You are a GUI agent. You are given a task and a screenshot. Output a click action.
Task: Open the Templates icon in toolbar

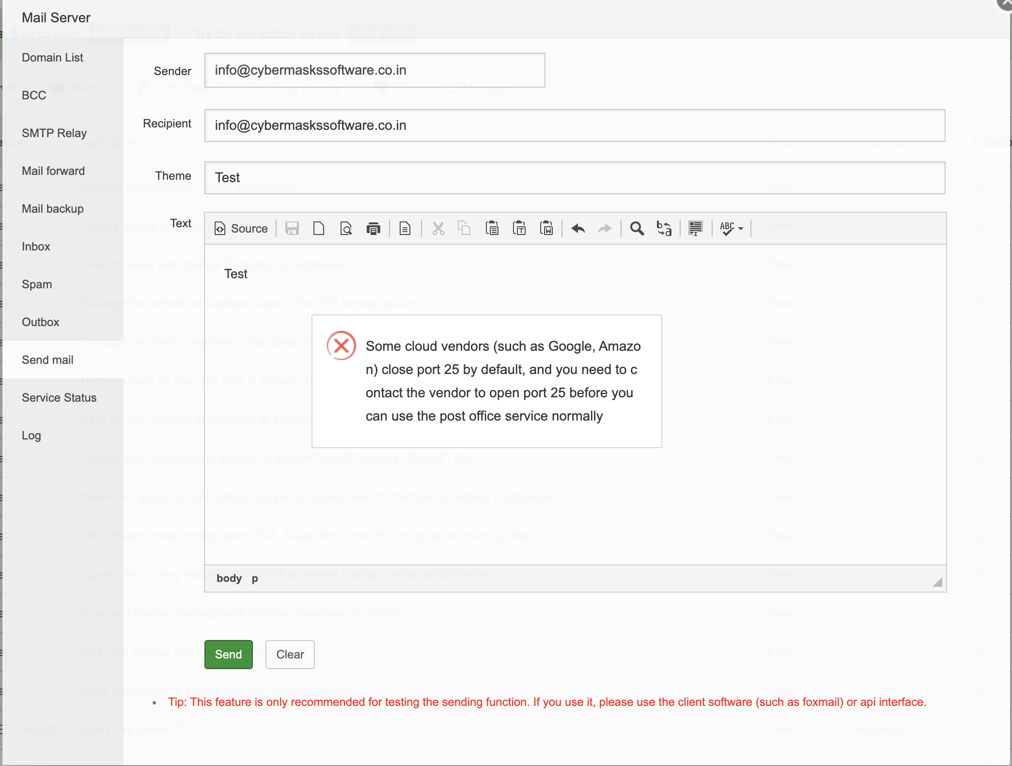[x=405, y=228]
